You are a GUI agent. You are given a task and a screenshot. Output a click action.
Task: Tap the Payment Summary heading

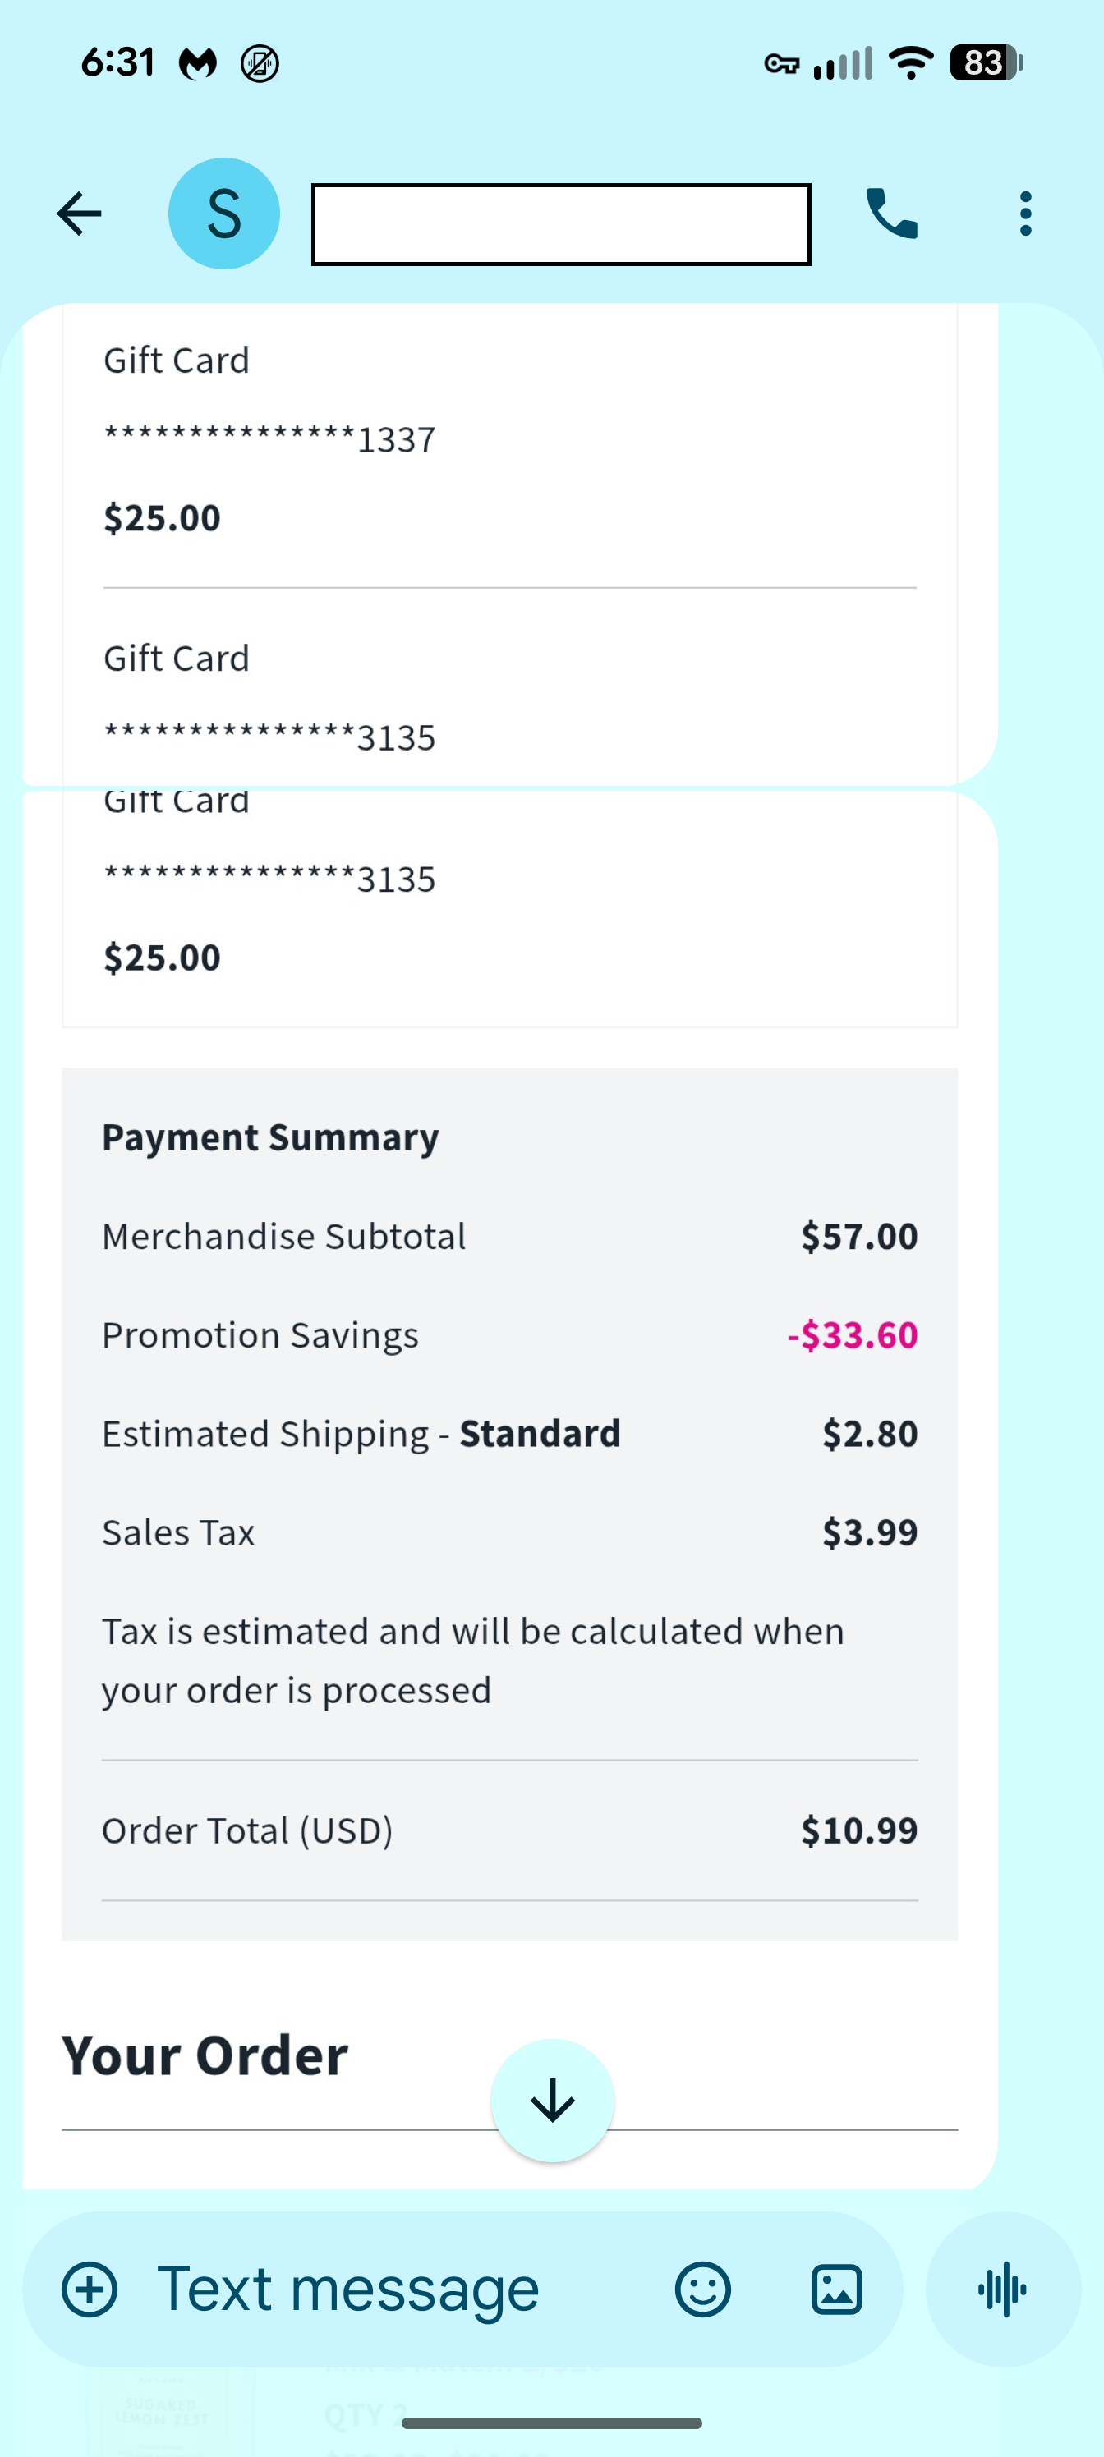pos(270,1137)
